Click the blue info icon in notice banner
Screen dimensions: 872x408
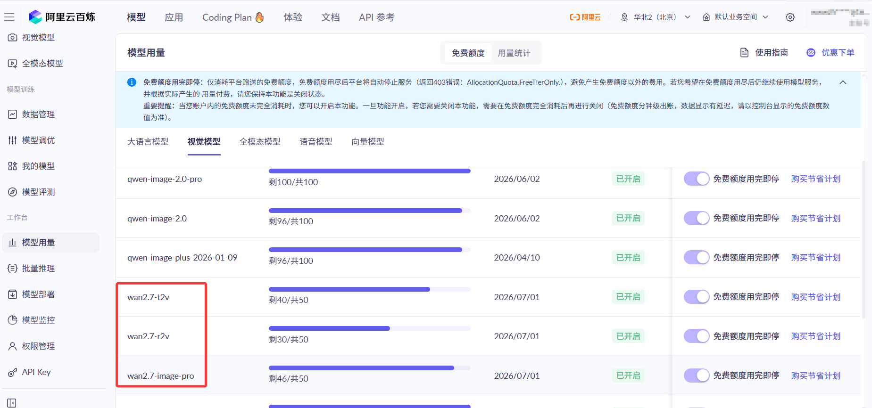tap(132, 82)
